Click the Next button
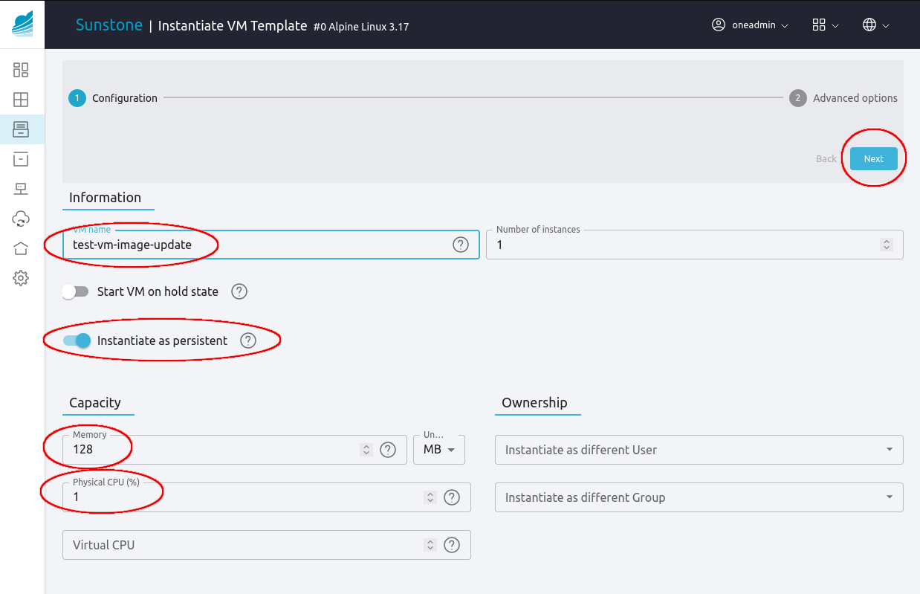This screenshot has width=920, height=594. coord(874,158)
